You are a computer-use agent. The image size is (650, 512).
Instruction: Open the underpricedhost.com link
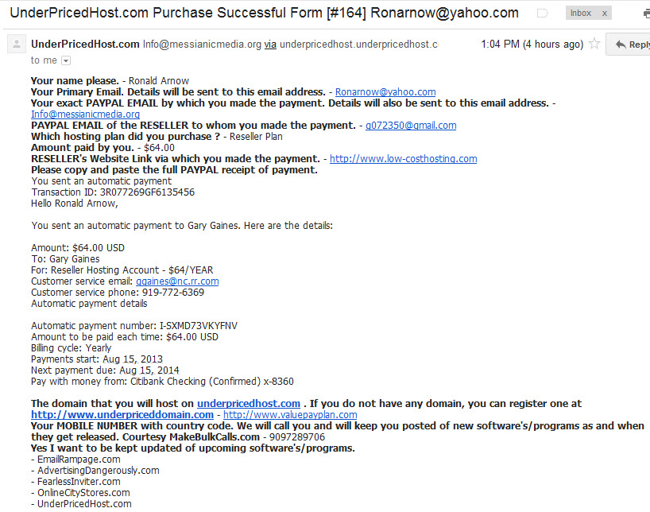[248, 403]
